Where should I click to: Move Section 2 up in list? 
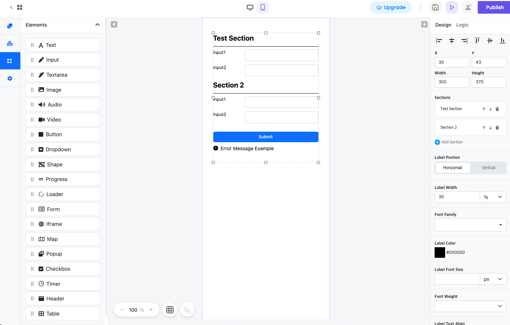pos(484,127)
